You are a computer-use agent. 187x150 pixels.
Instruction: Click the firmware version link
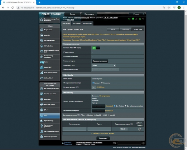(110, 18)
